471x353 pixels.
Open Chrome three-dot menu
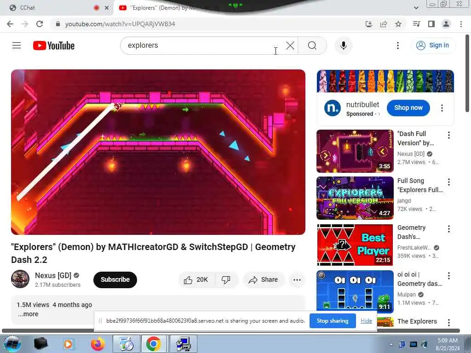click(x=461, y=24)
